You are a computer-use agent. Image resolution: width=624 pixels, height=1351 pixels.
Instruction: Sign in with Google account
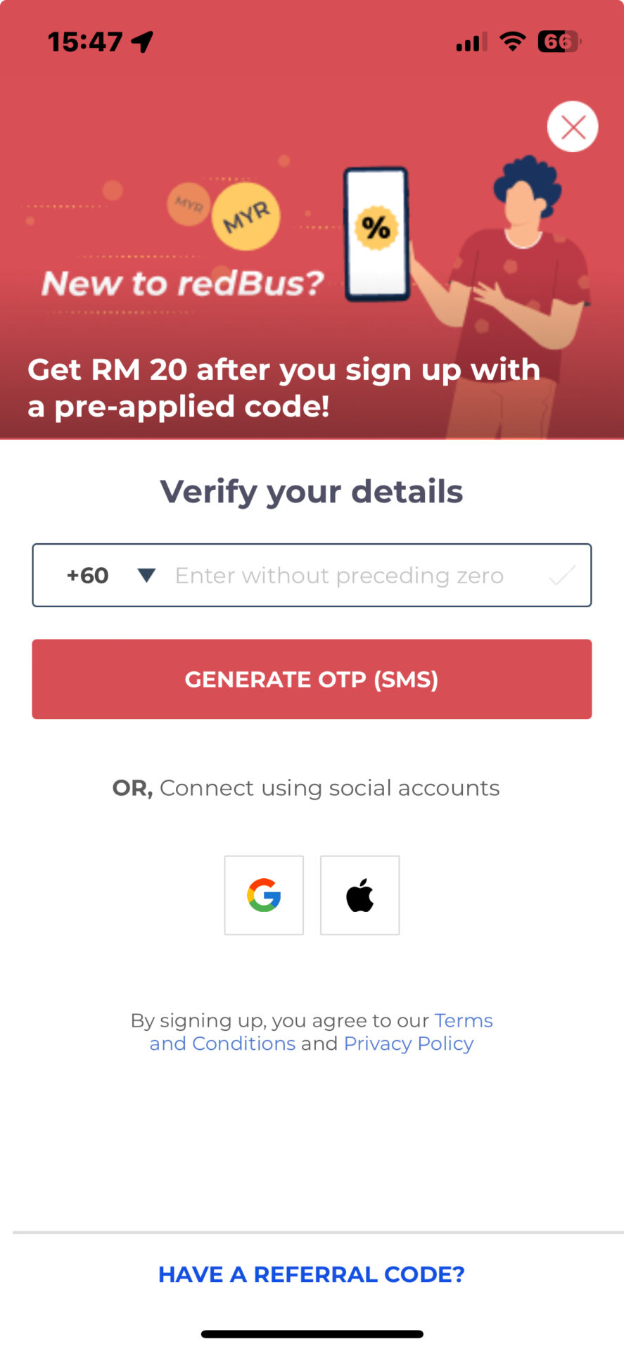click(264, 895)
